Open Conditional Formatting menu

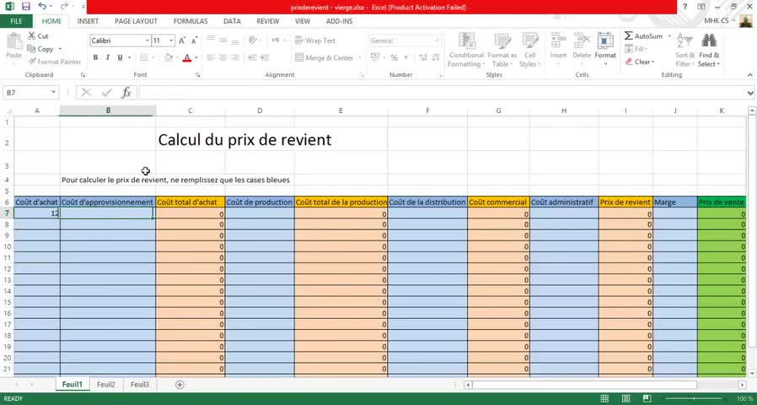466,51
